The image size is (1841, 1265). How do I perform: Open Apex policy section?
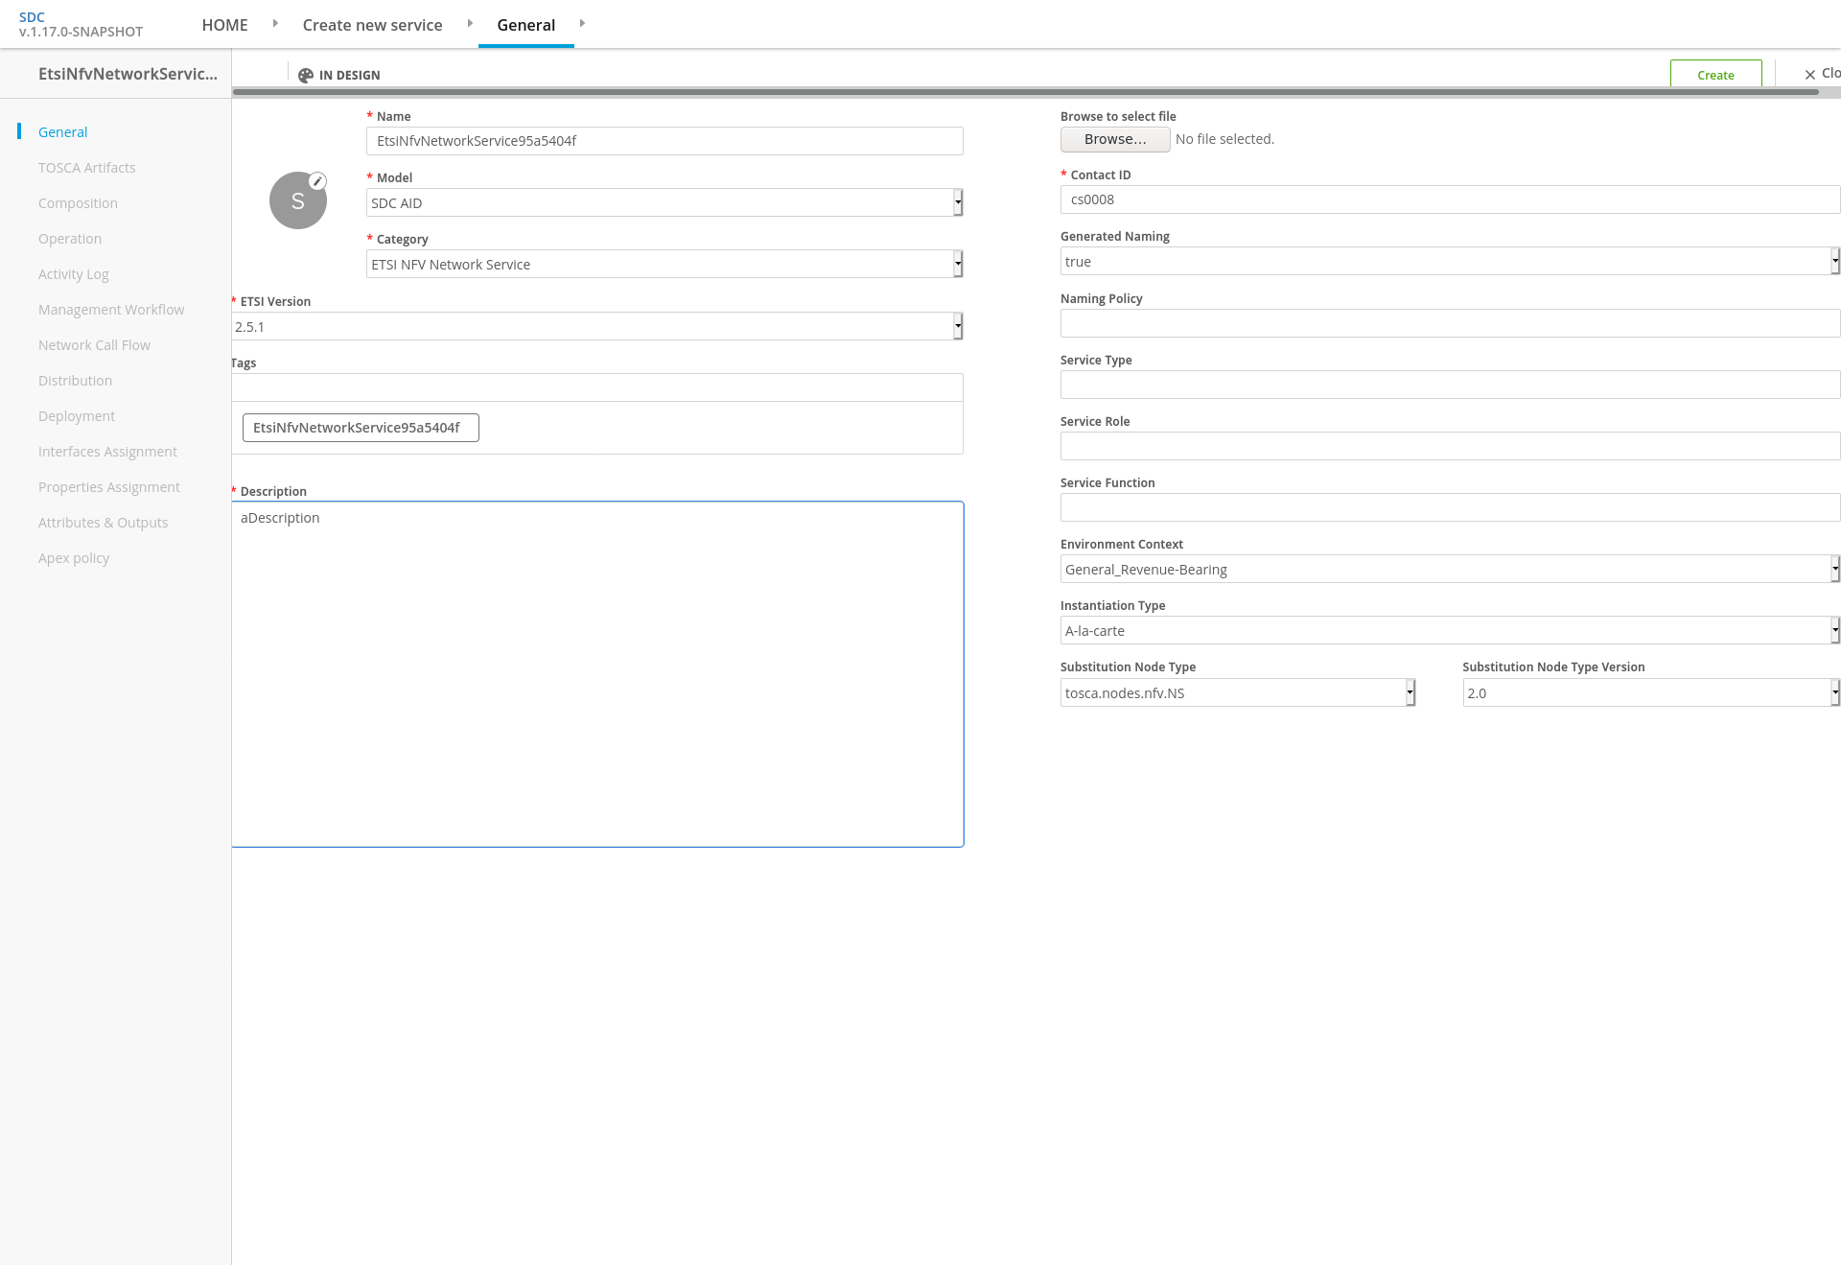pos(74,558)
